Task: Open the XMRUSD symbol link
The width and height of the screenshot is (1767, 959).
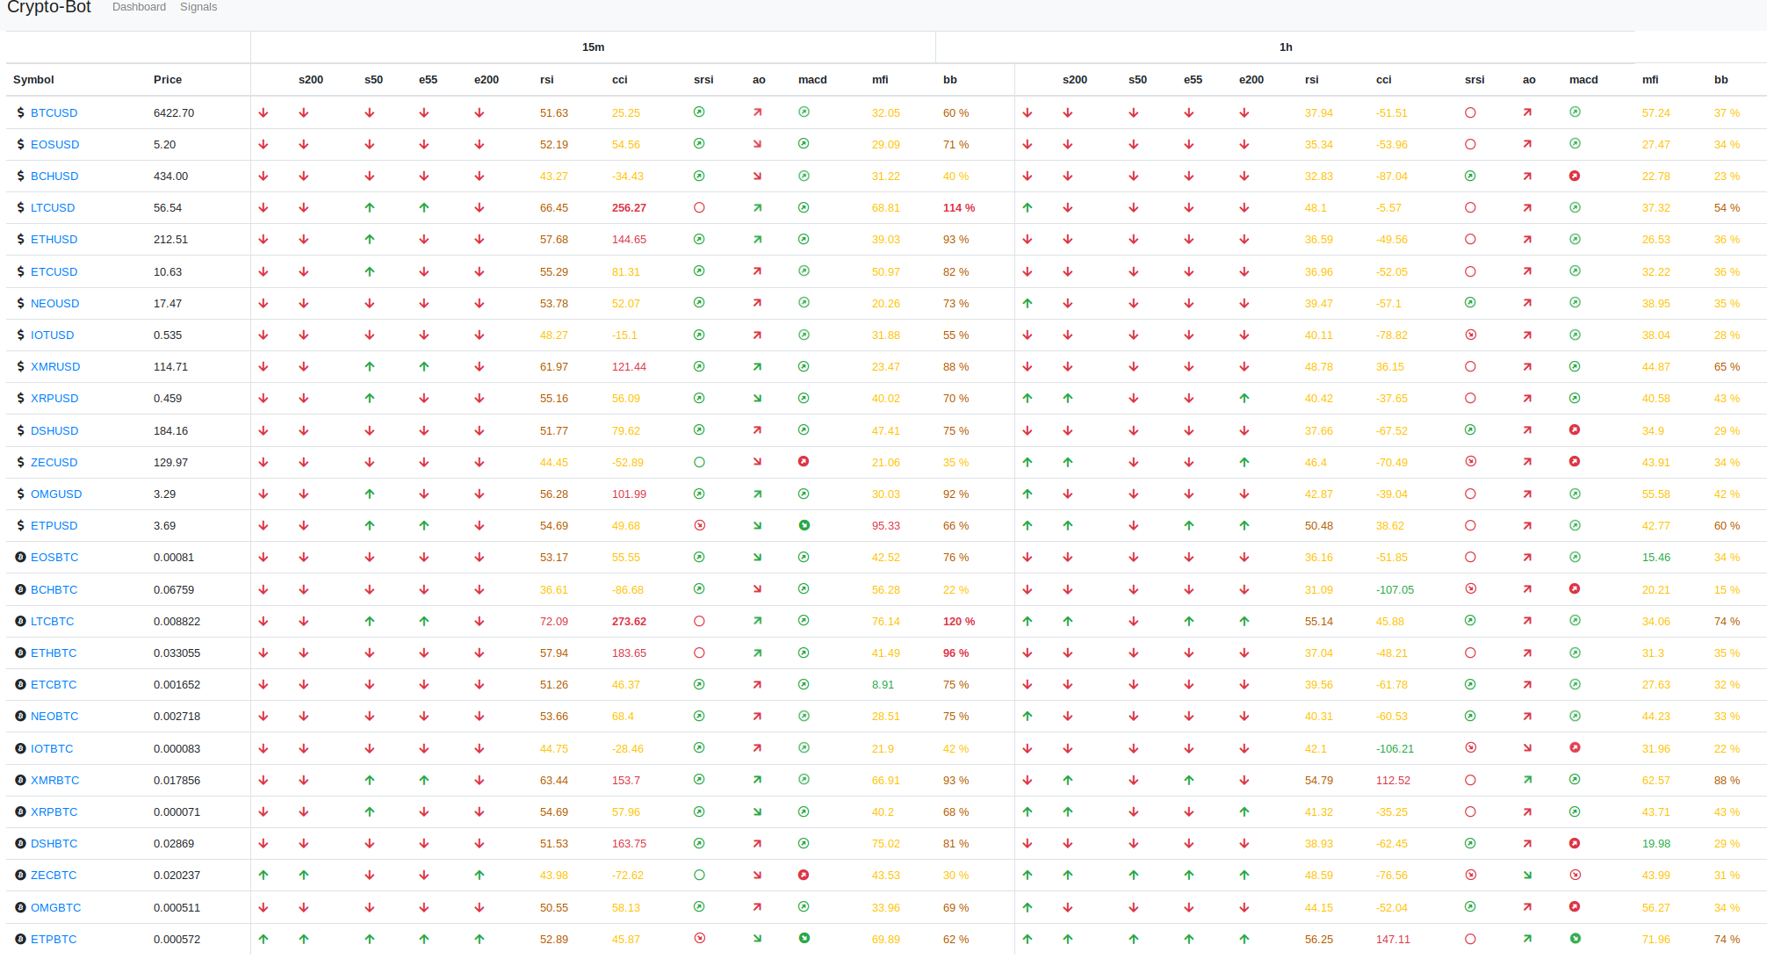Action: (x=55, y=366)
